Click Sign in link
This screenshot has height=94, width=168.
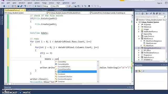point(160,3)
